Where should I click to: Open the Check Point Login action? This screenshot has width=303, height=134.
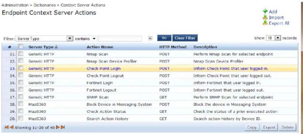[x=103, y=69]
